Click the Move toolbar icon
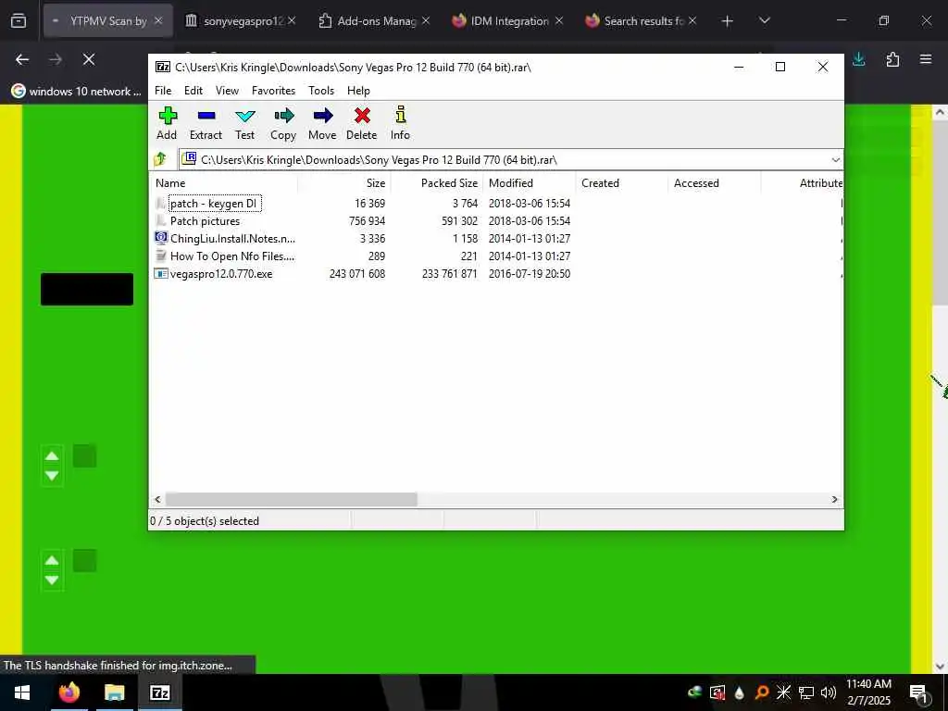This screenshot has width=948, height=711. click(x=322, y=123)
